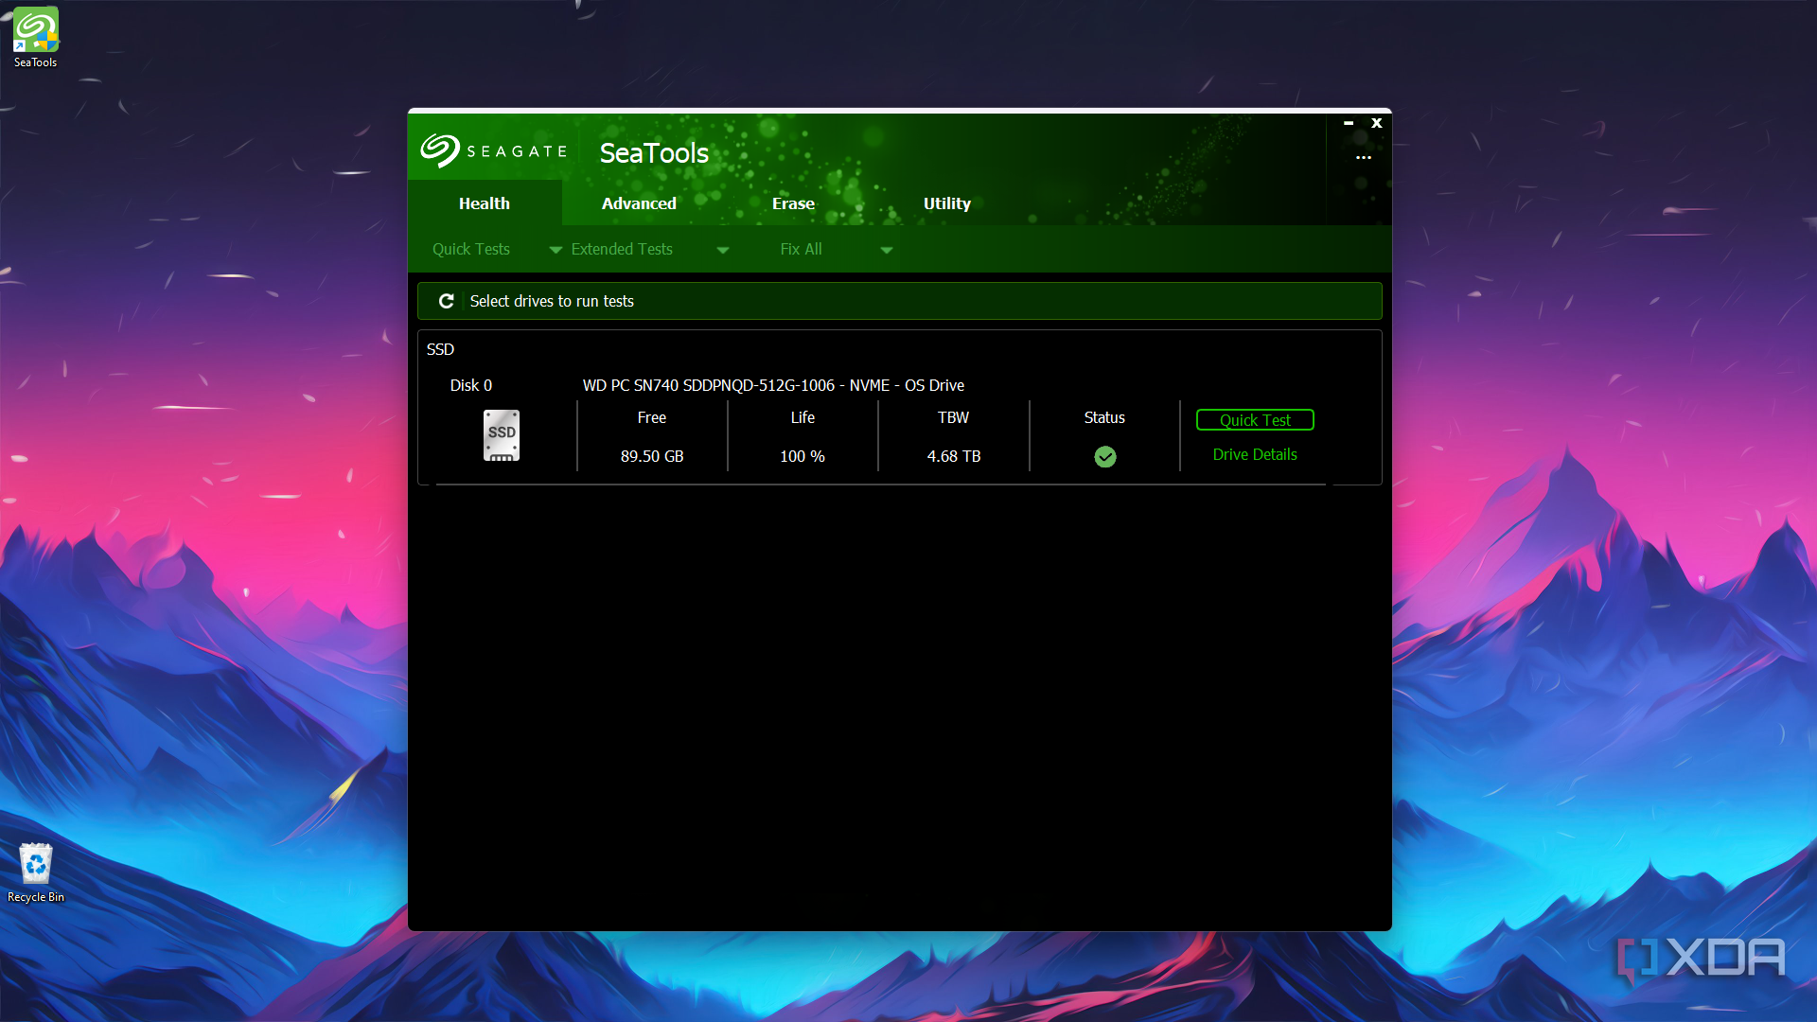Click the SSD section heading

point(440,349)
